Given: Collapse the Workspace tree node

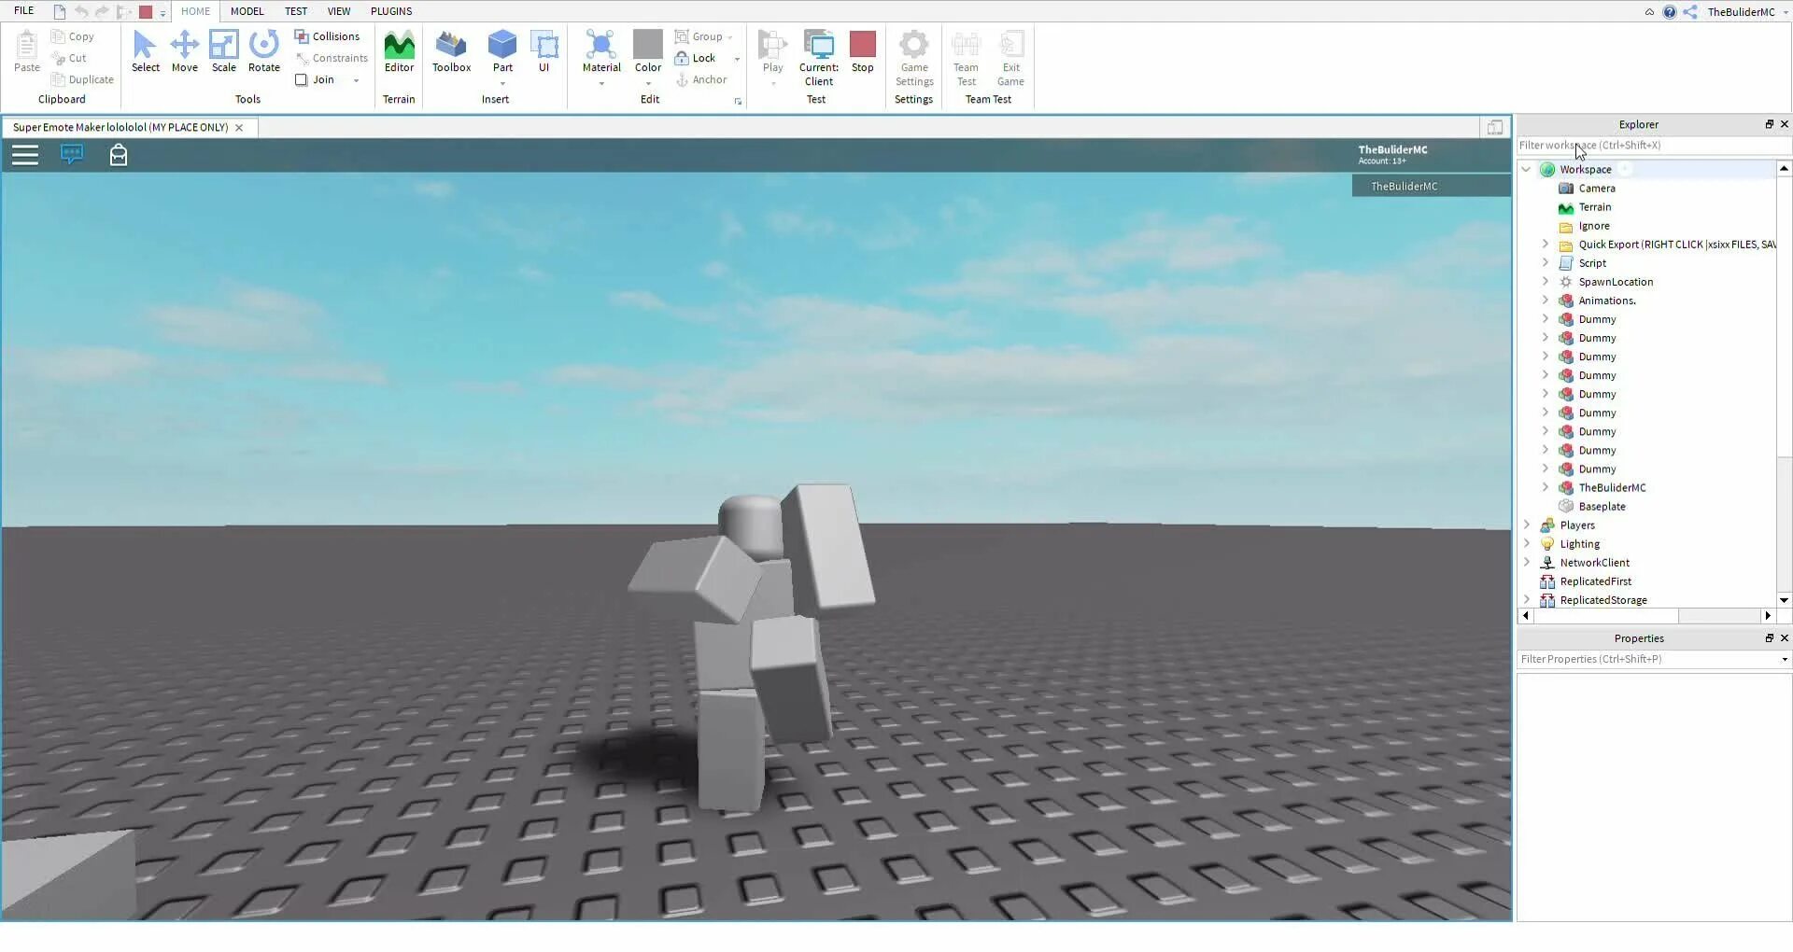Looking at the screenshot, I should click(1526, 169).
